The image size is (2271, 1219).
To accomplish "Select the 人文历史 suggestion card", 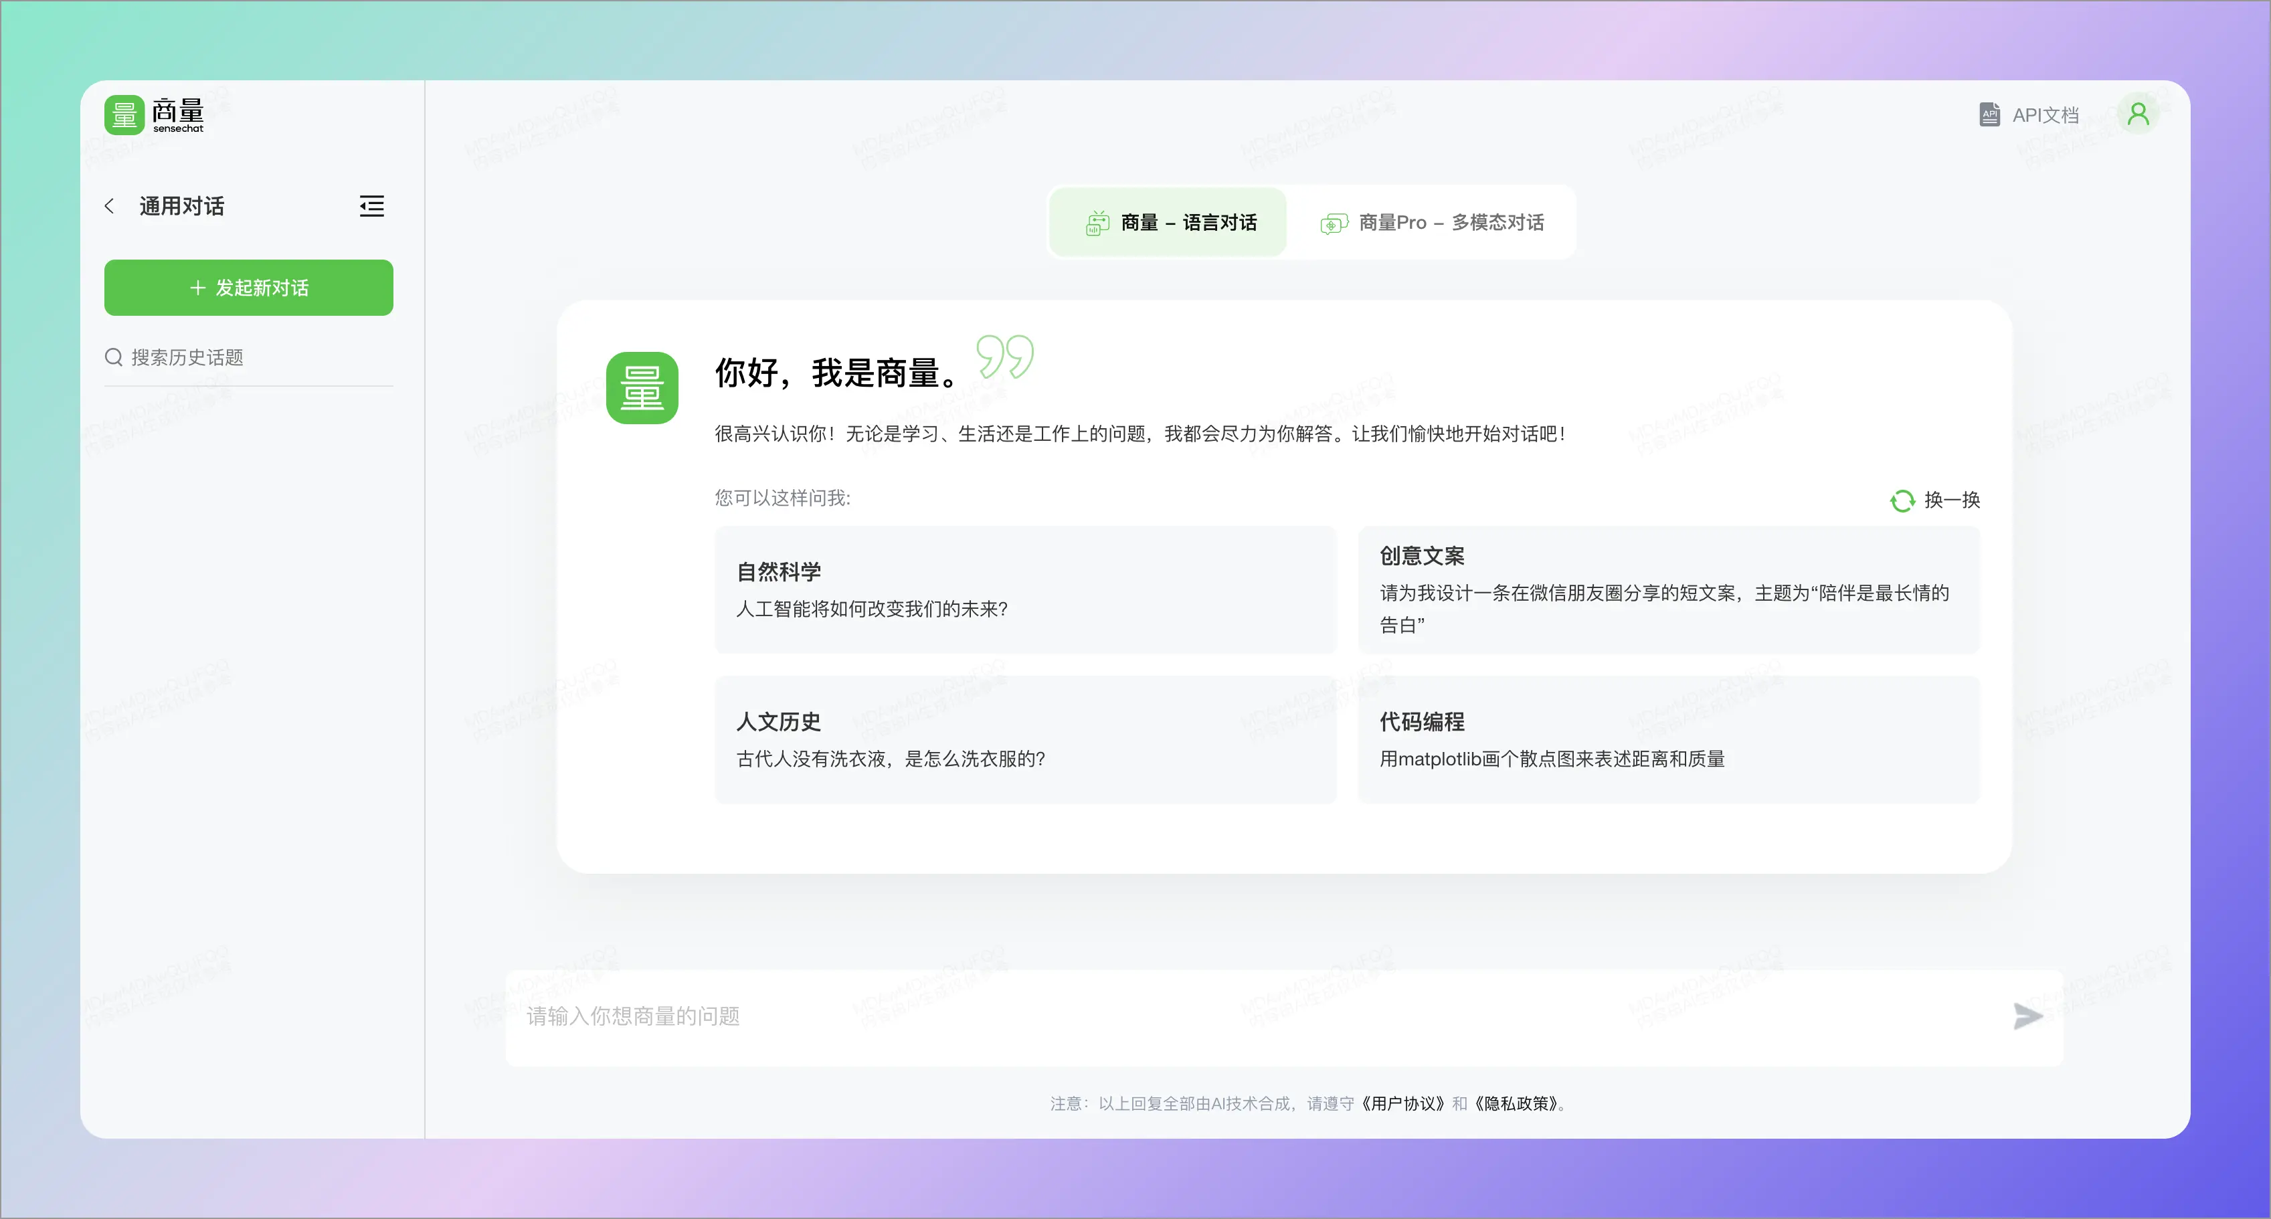I will (1024, 739).
